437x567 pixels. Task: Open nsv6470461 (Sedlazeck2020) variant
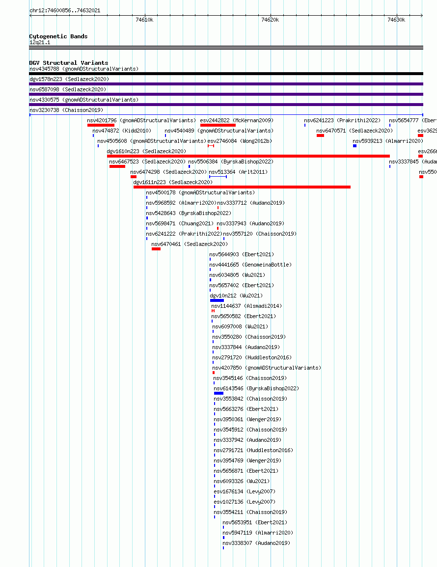[x=190, y=244]
